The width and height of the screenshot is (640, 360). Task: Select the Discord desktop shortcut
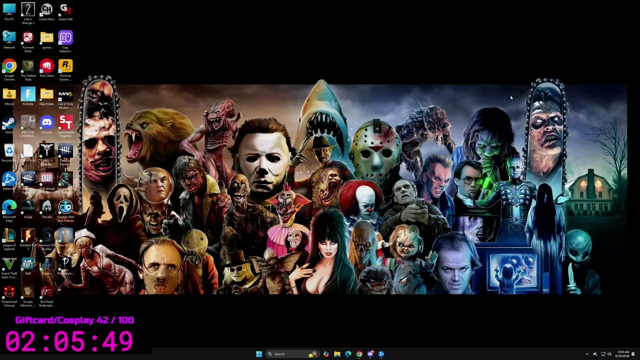[x=46, y=125]
